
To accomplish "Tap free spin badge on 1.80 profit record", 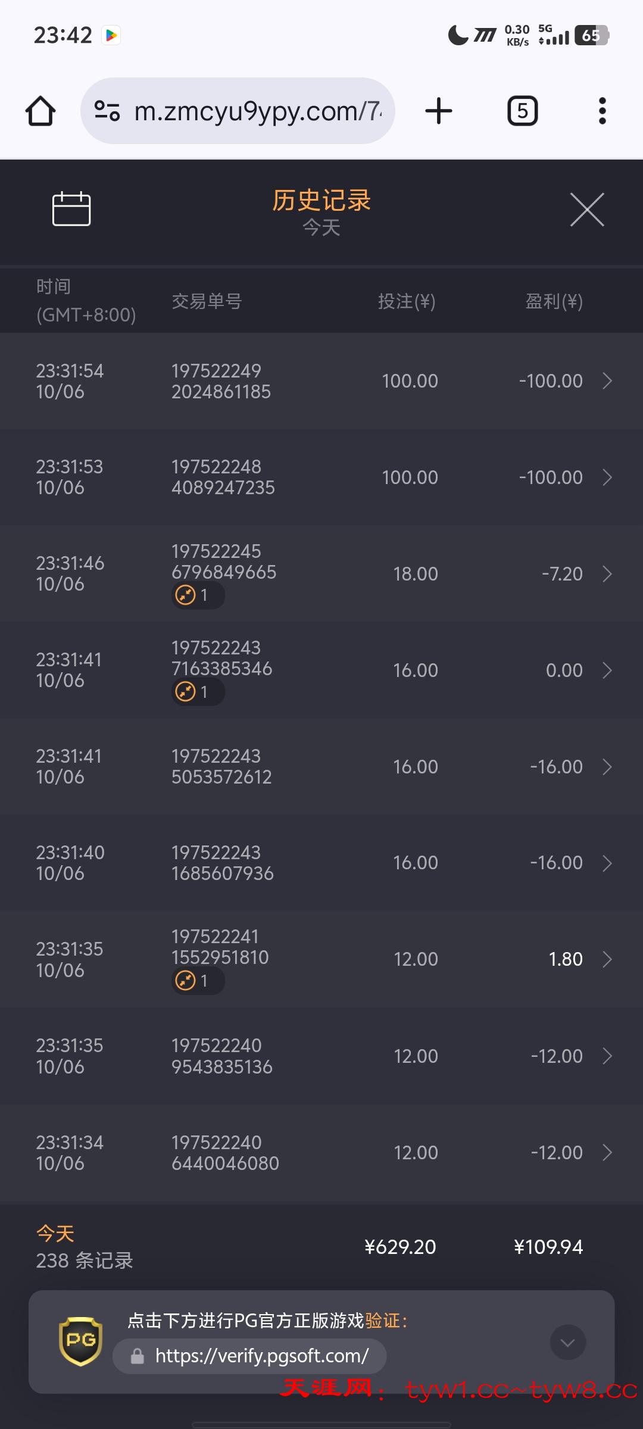I will pos(197,981).
